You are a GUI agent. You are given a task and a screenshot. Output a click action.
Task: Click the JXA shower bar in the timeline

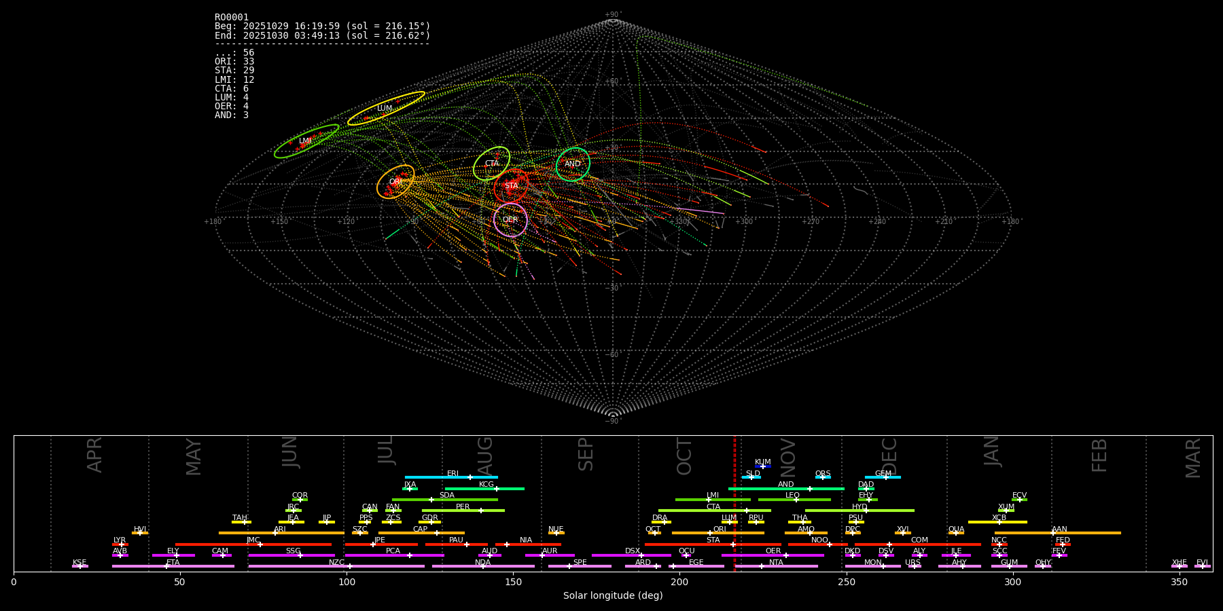tap(410, 489)
